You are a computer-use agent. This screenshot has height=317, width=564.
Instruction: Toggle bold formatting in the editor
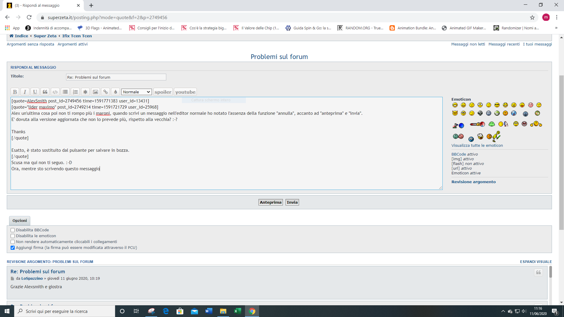pyautogui.click(x=15, y=92)
